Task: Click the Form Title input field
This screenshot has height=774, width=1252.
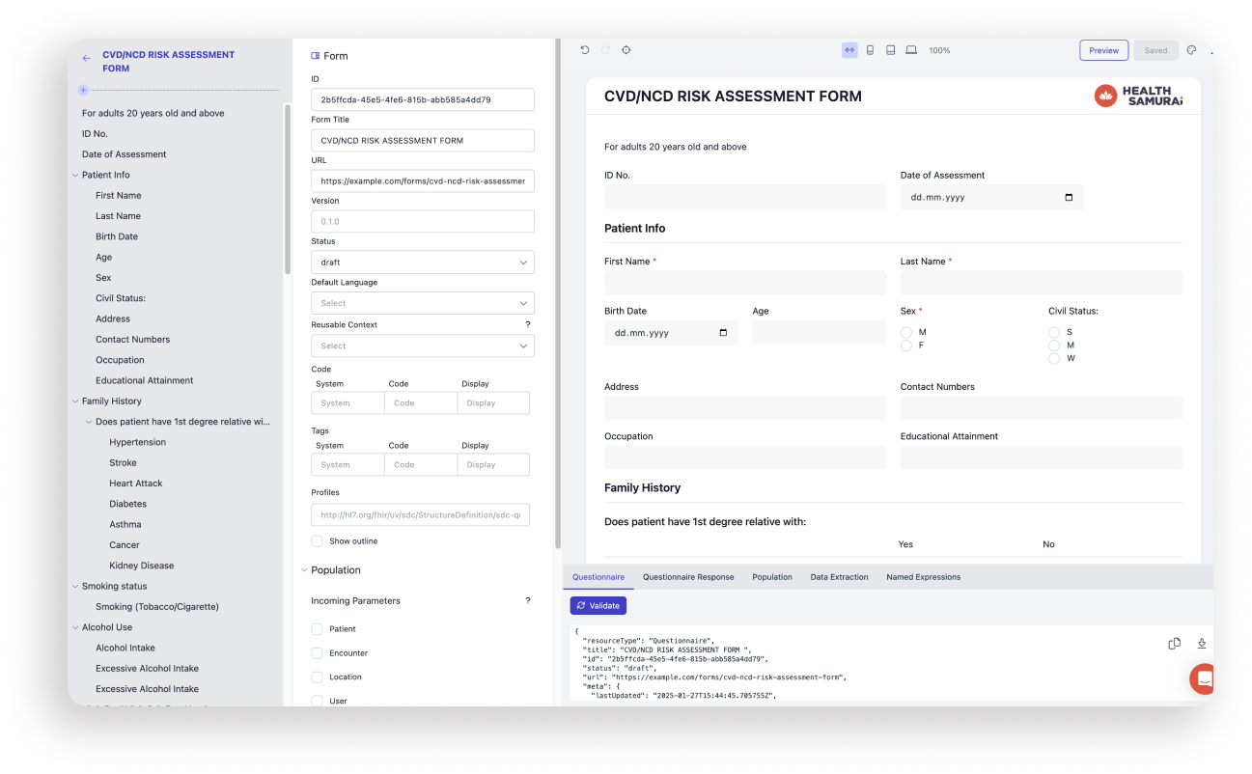Action: pos(422,141)
